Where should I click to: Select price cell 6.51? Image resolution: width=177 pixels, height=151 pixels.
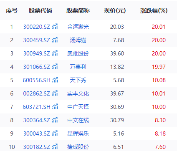[x=119, y=147]
